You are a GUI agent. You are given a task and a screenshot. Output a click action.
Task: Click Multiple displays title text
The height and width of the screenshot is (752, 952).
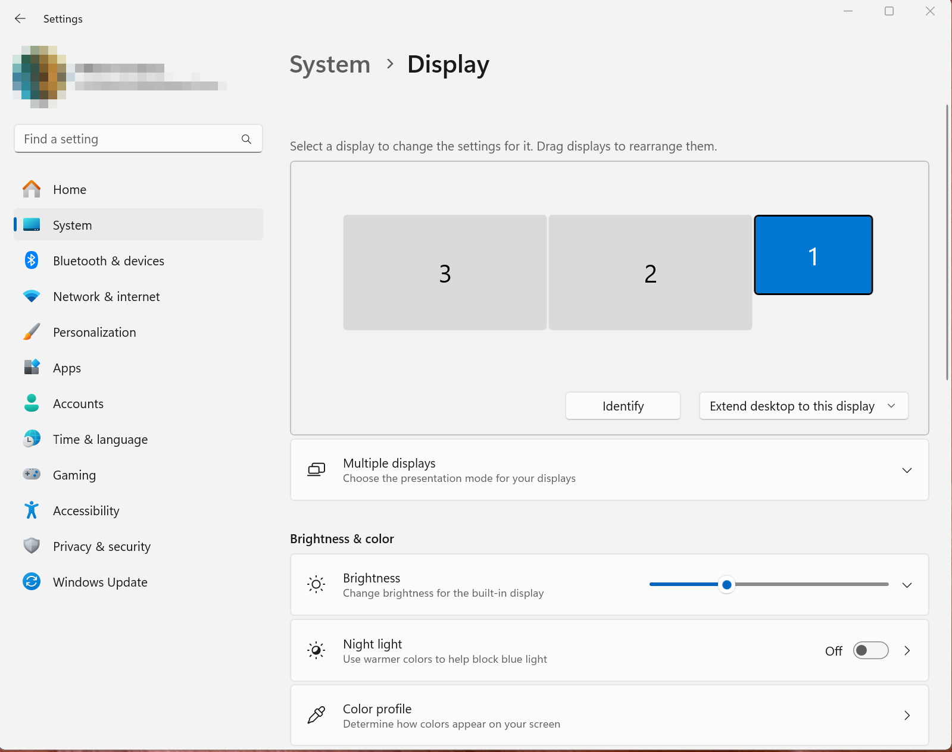(x=389, y=463)
